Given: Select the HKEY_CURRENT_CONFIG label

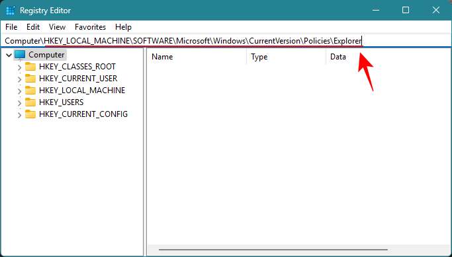Looking at the screenshot, I should (83, 114).
